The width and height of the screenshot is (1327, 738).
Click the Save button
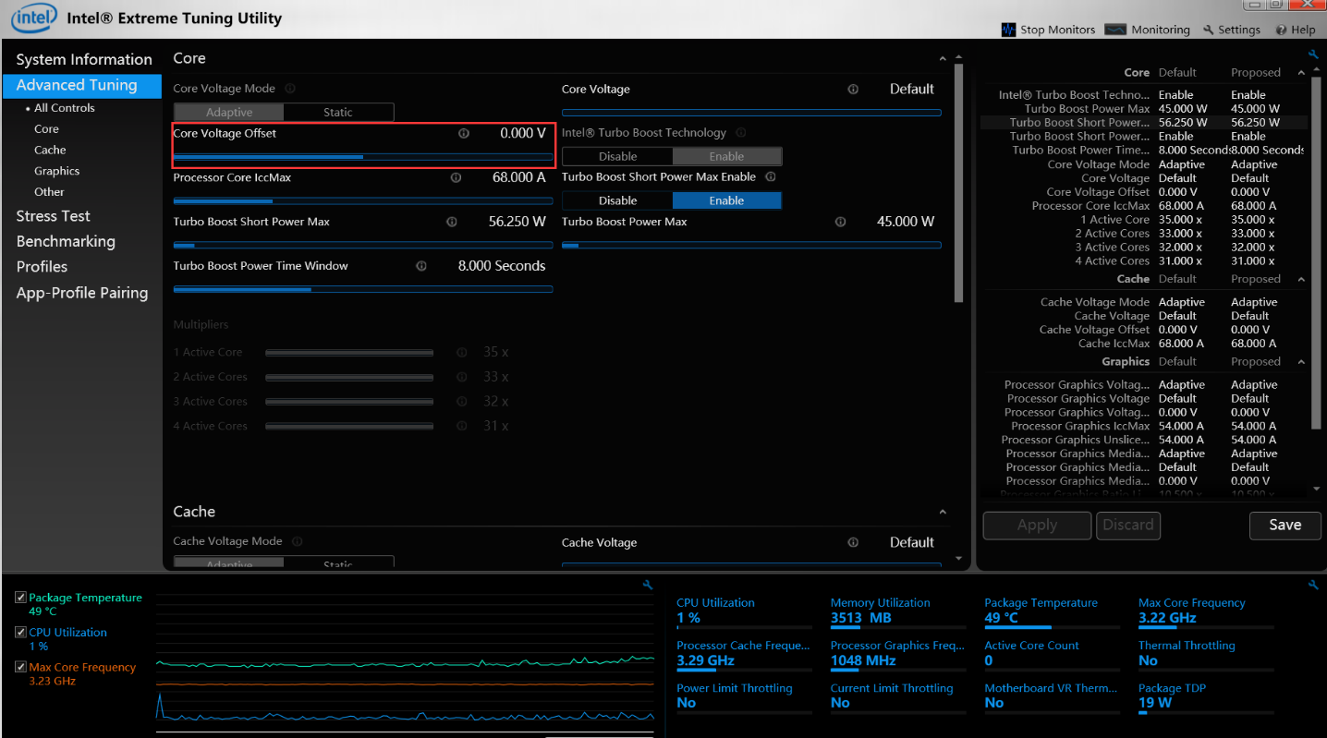(x=1284, y=525)
